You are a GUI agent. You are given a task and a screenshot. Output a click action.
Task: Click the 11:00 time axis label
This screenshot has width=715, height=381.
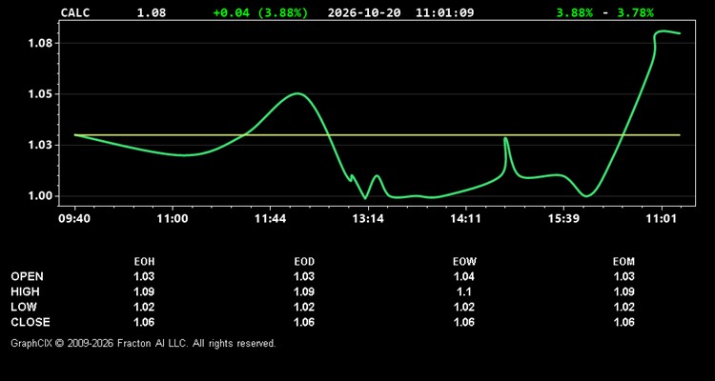(173, 219)
